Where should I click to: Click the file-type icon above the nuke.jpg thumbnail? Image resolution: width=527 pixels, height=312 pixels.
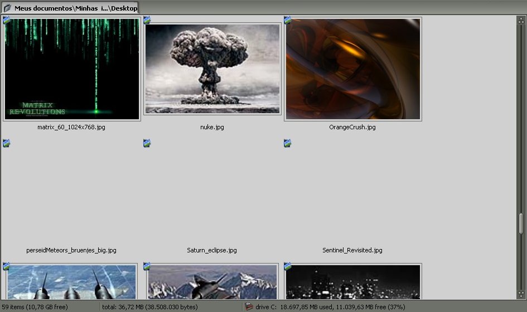click(147, 20)
